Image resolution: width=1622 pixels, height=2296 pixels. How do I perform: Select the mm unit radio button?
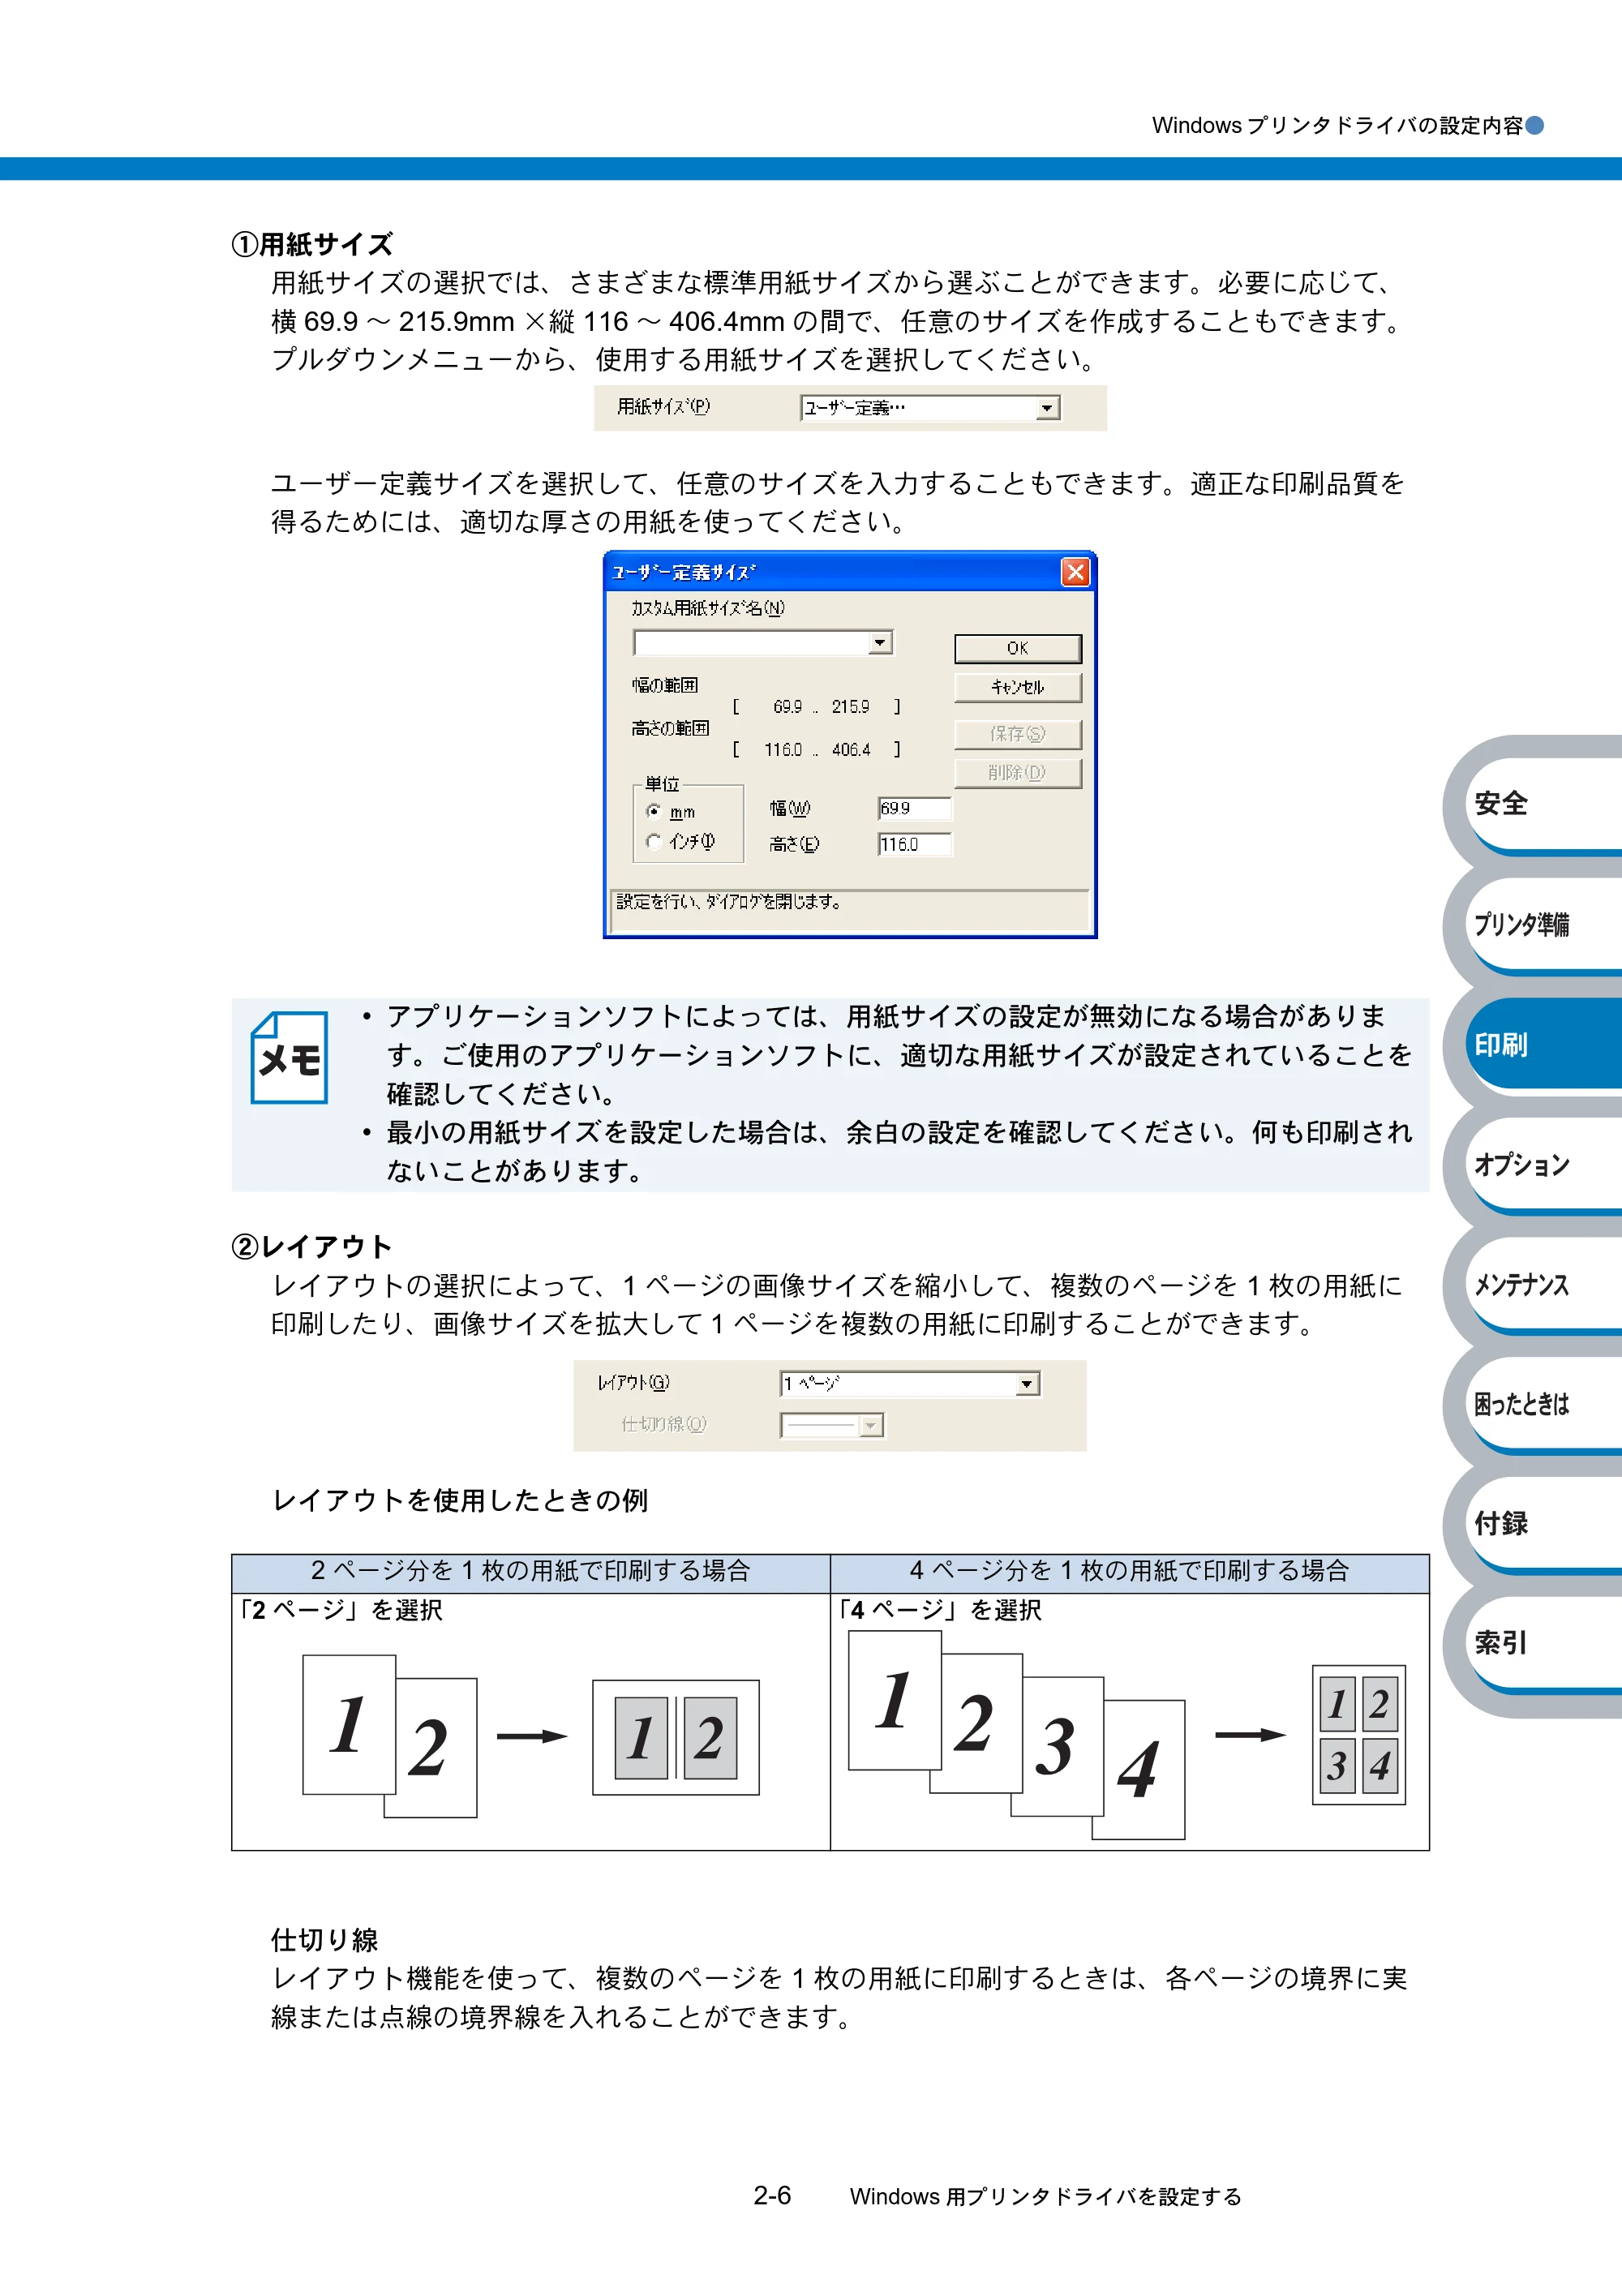tap(653, 811)
